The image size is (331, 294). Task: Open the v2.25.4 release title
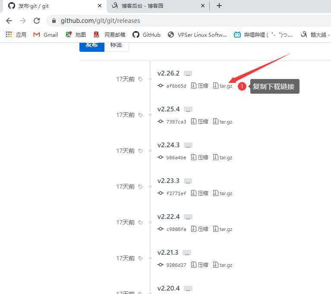[x=168, y=109]
